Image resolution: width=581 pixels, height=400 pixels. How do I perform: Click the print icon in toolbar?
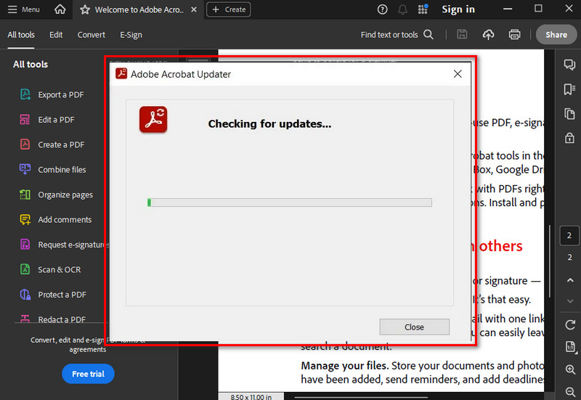[x=515, y=34]
